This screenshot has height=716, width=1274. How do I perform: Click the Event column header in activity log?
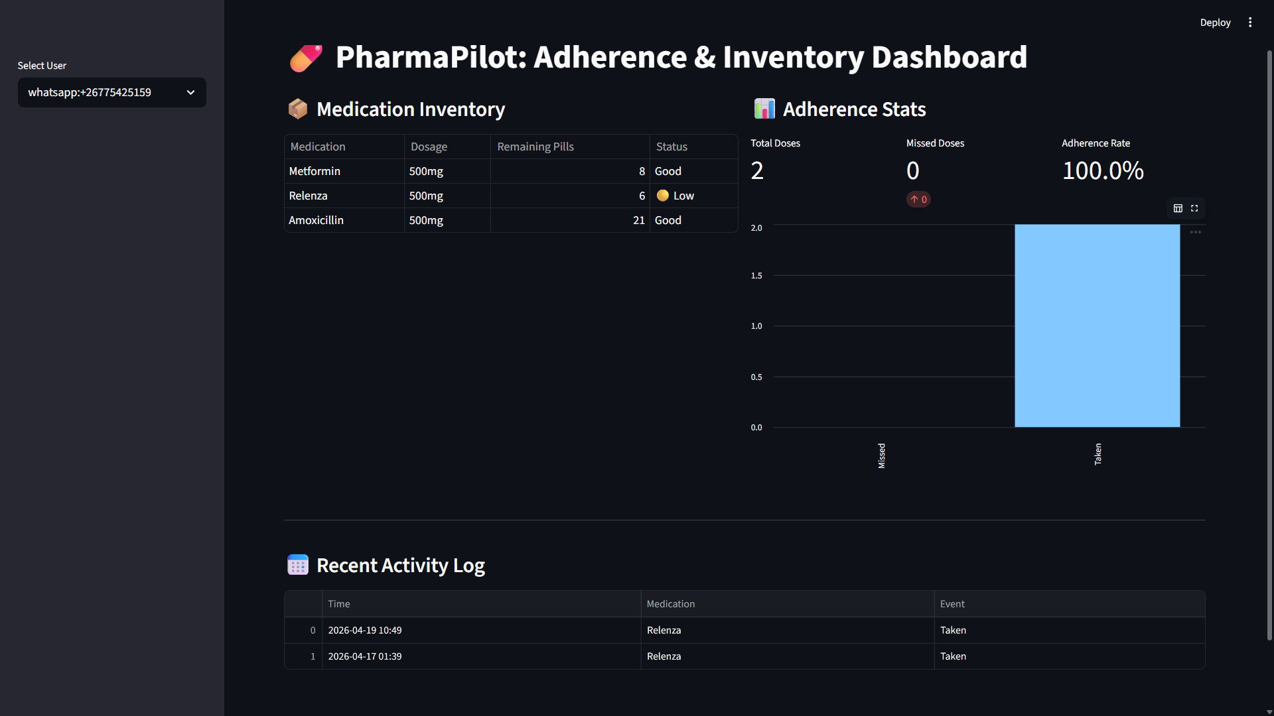pos(952,604)
